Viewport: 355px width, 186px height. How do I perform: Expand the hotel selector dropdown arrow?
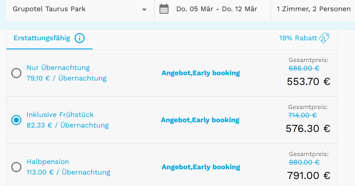click(144, 10)
